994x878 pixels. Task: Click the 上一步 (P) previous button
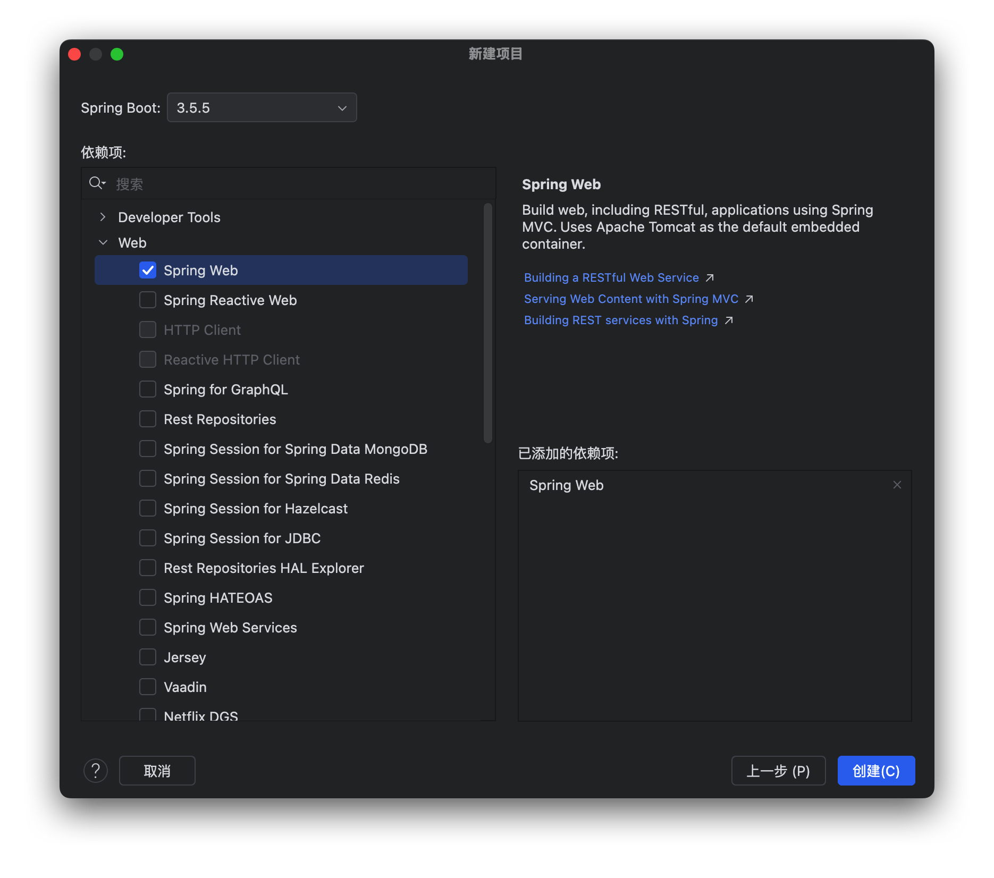coord(778,770)
